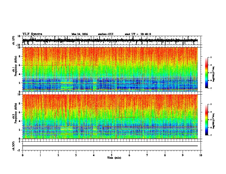Click the time axis tick label "0"
The height and width of the screenshot is (174, 226).
23,155
